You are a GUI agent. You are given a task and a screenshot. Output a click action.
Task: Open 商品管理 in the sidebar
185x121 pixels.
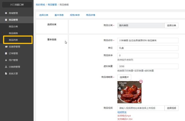click(17, 20)
